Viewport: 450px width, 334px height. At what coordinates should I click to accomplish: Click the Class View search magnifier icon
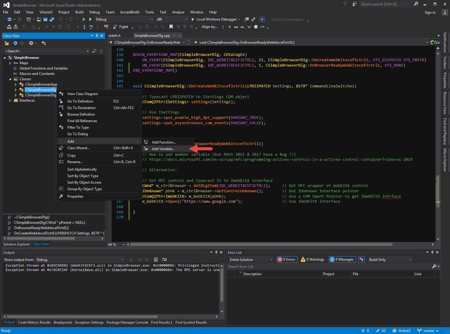click(x=94, y=51)
